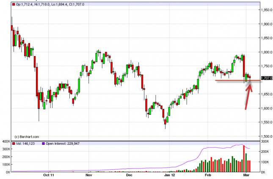Click the 0K label on left volume axis
The height and width of the screenshot is (179, 273).
coord(8,172)
